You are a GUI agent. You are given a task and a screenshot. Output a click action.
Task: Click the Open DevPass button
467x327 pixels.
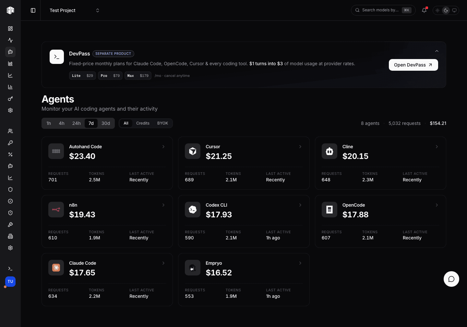click(413, 65)
